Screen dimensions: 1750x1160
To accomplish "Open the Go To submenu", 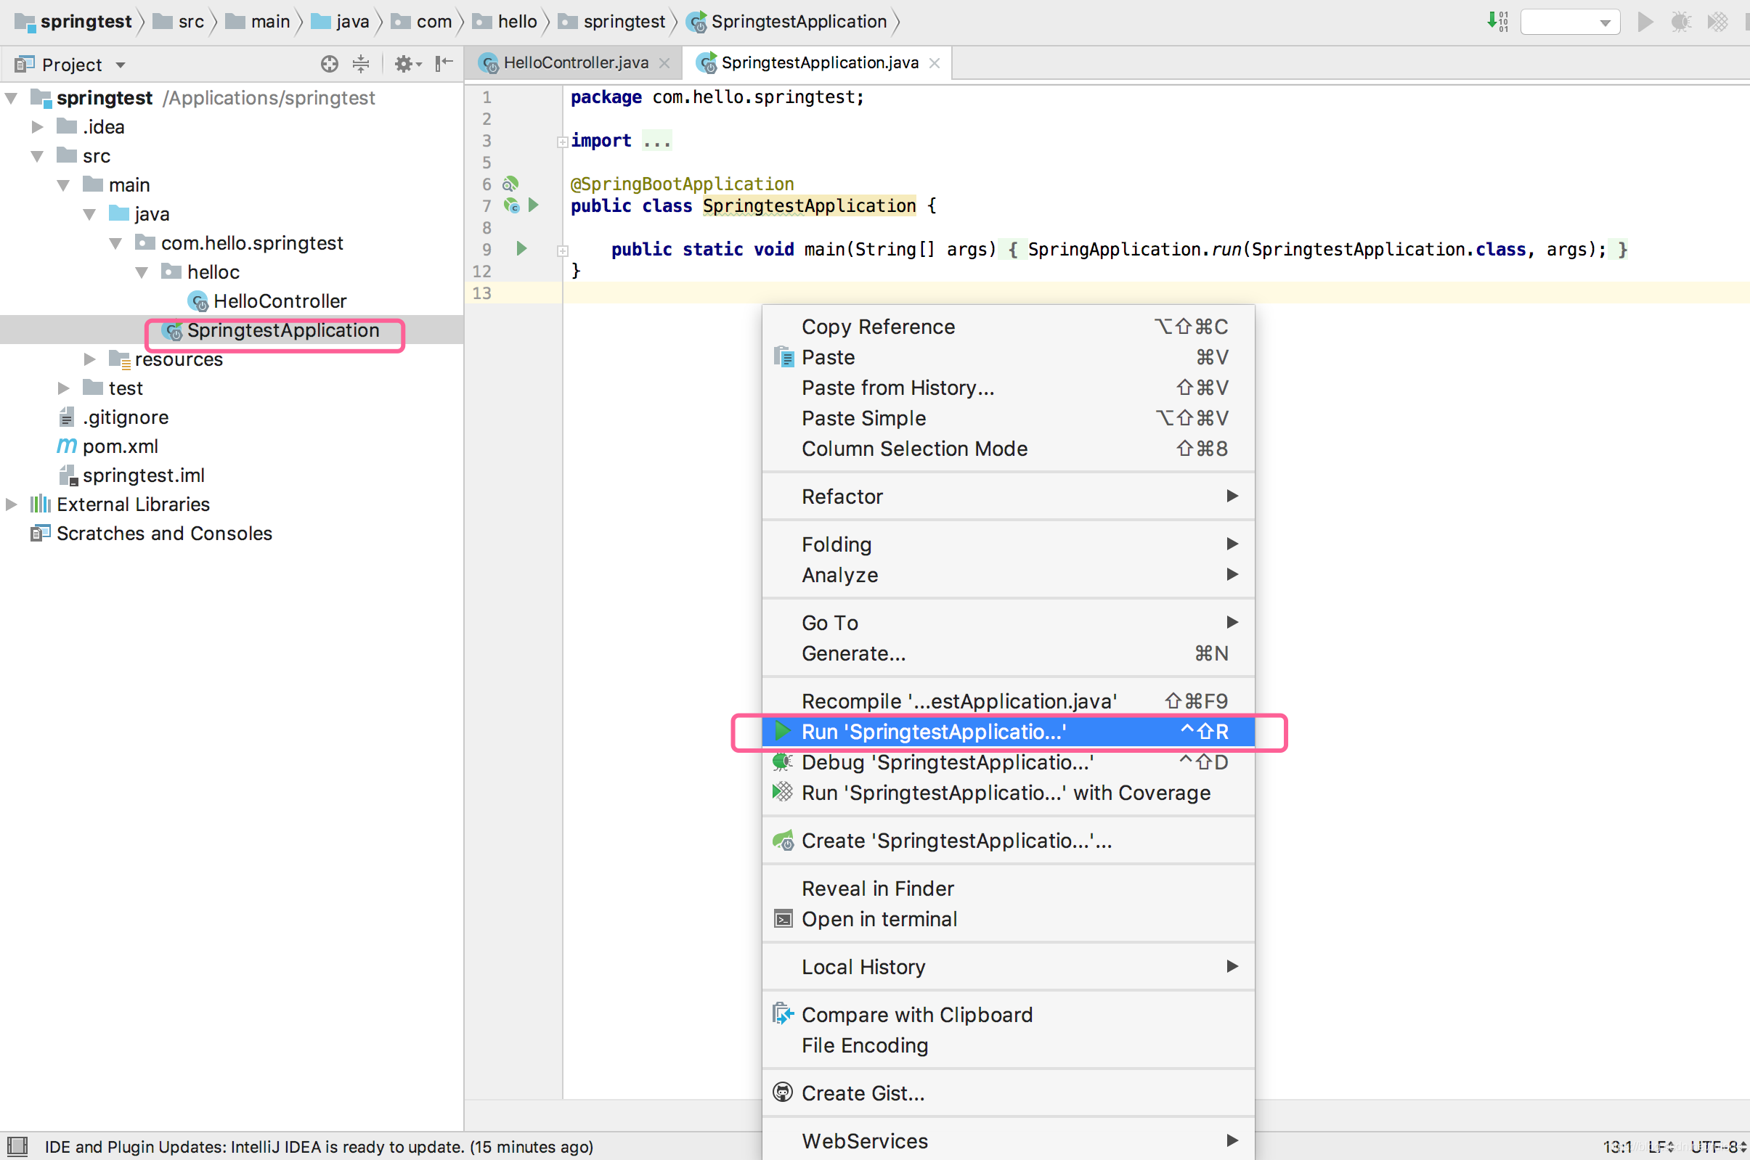I will [x=1009, y=623].
